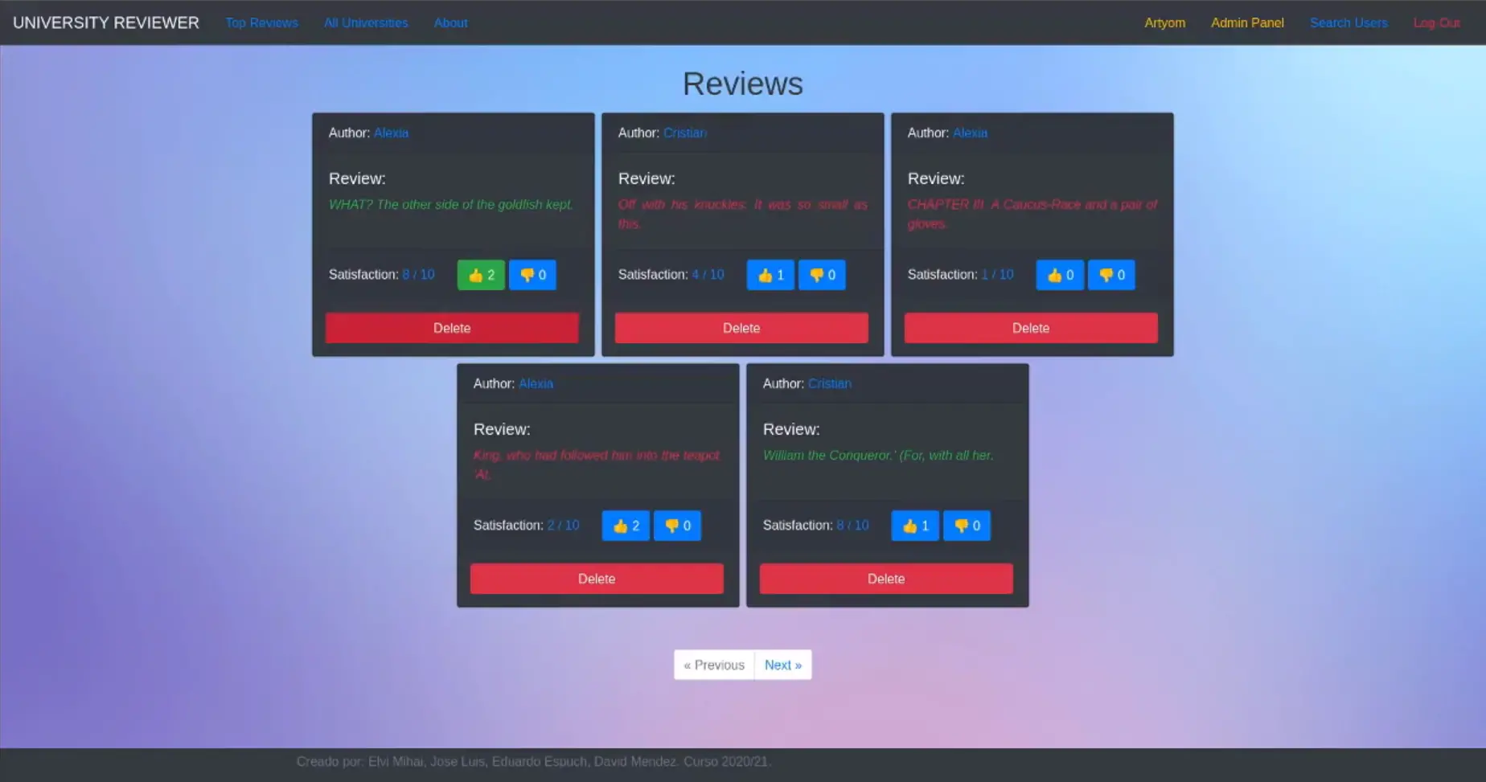The height and width of the screenshot is (782, 1486).
Task: Click Search Users link
Action: (x=1348, y=23)
